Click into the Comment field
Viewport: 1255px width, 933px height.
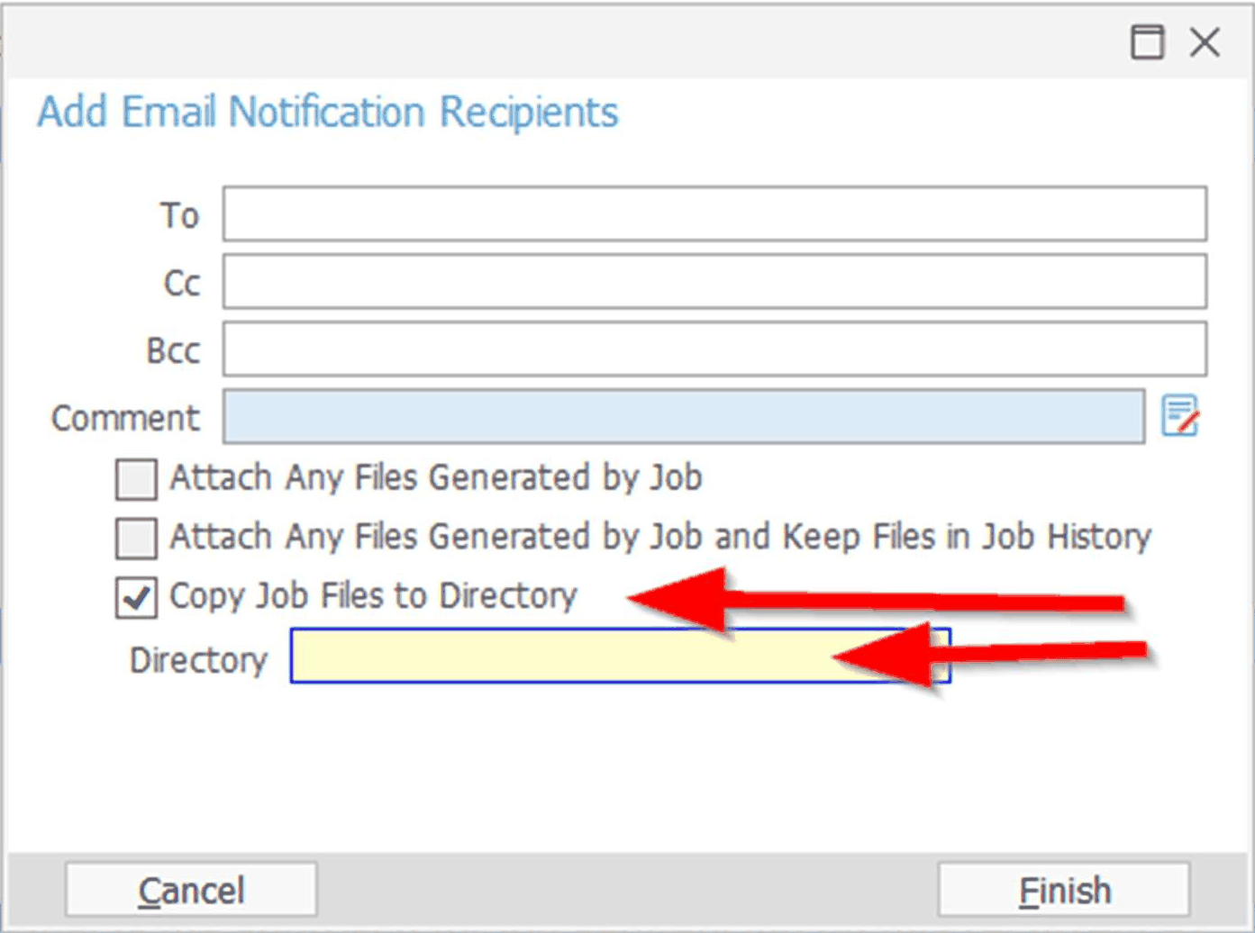click(684, 416)
